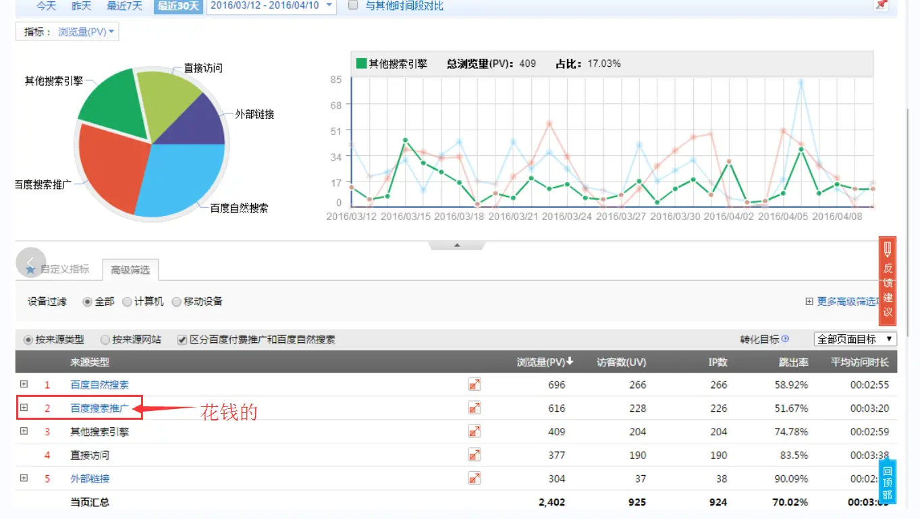Switch to the 高级筛选 tab
This screenshot has width=920, height=519.
[130, 270]
